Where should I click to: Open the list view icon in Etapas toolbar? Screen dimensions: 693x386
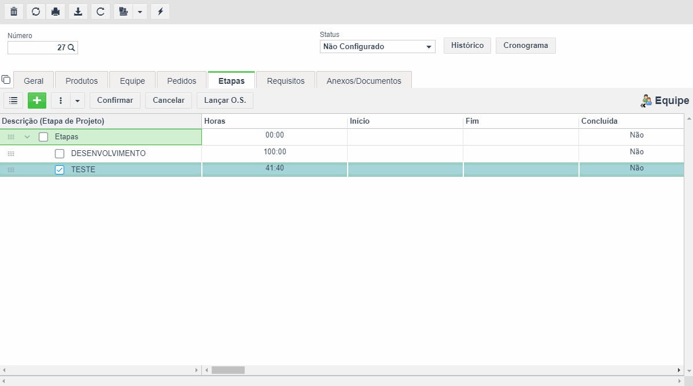point(13,100)
